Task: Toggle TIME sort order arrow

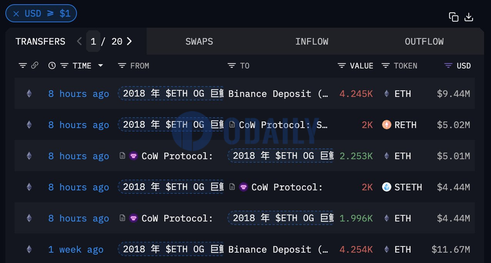Action: [x=100, y=66]
